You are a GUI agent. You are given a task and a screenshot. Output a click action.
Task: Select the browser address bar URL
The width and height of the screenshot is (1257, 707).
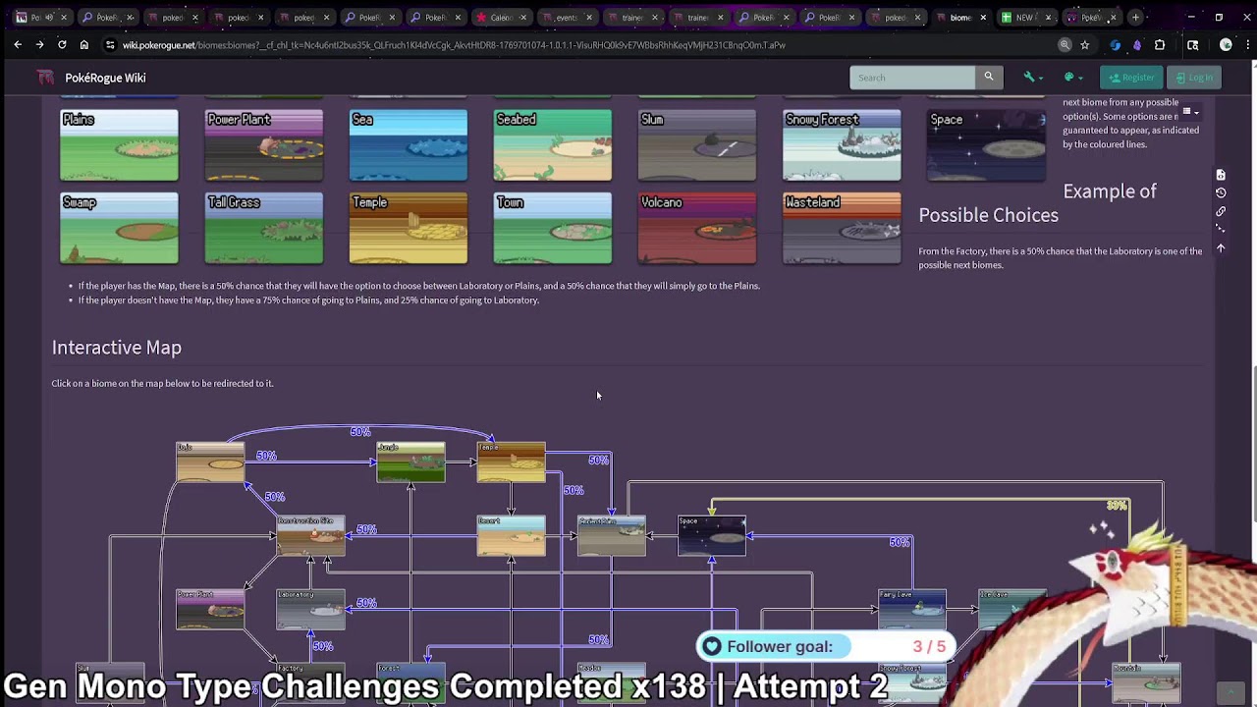[x=453, y=45]
